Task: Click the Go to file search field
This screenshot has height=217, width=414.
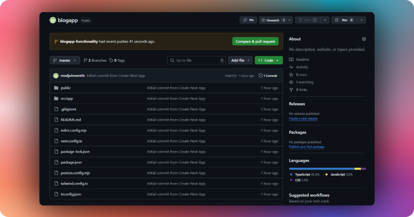Action: [197, 60]
